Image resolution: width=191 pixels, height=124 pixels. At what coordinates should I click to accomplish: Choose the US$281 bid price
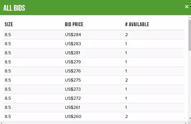(73, 53)
